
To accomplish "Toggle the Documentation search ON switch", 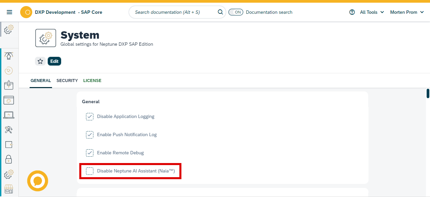I will (x=236, y=12).
